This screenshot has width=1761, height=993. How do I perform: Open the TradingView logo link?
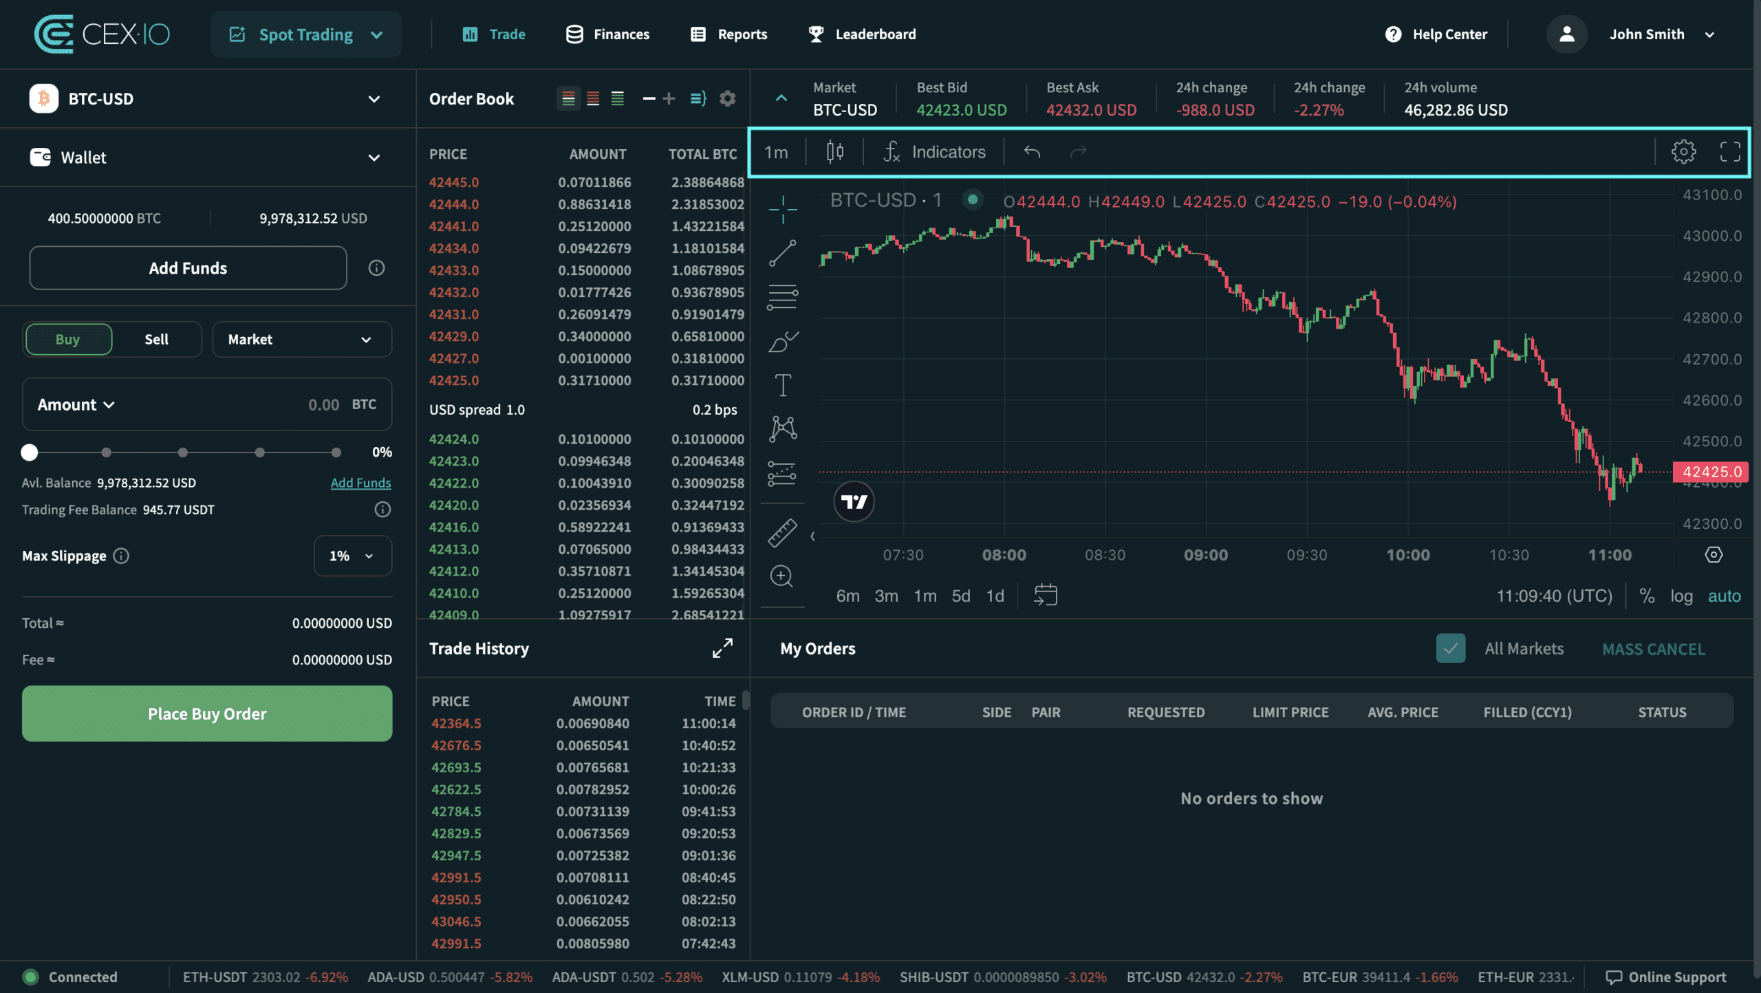854,502
